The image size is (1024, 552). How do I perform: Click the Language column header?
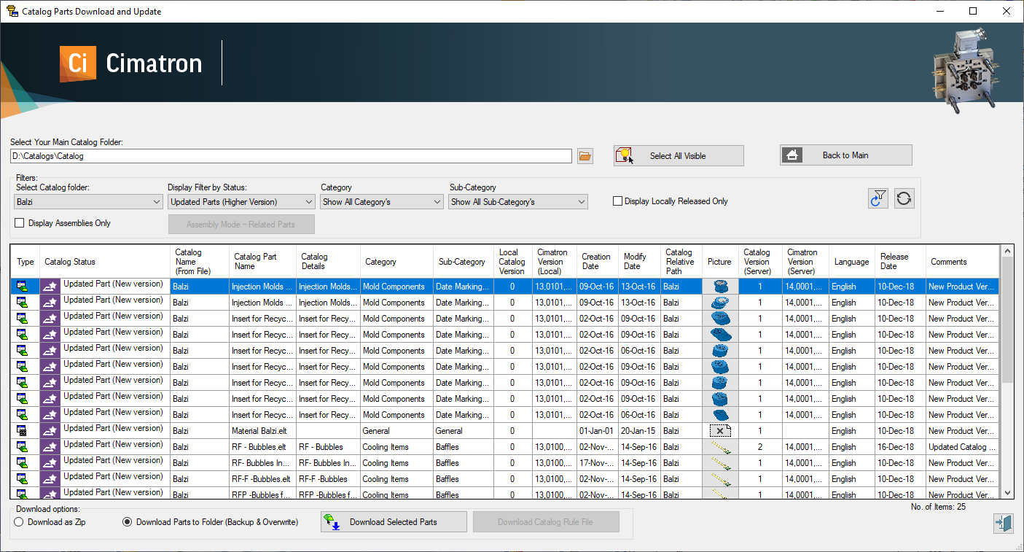(x=852, y=262)
